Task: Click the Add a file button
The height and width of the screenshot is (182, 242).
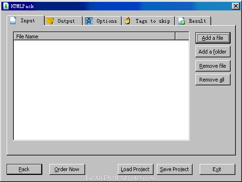Action: (213, 38)
